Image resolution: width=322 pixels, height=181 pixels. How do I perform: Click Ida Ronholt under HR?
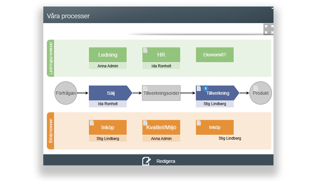pos(161,66)
